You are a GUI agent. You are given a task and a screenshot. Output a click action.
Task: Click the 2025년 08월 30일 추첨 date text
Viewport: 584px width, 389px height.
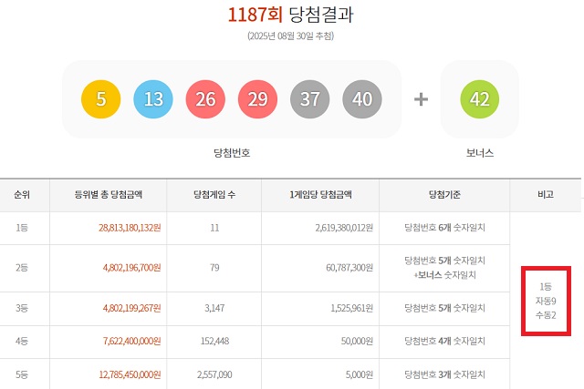click(x=291, y=36)
